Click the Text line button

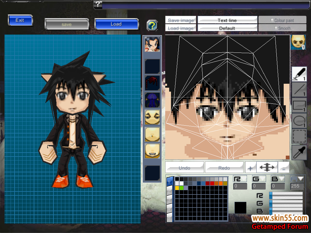click(x=227, y=20)
